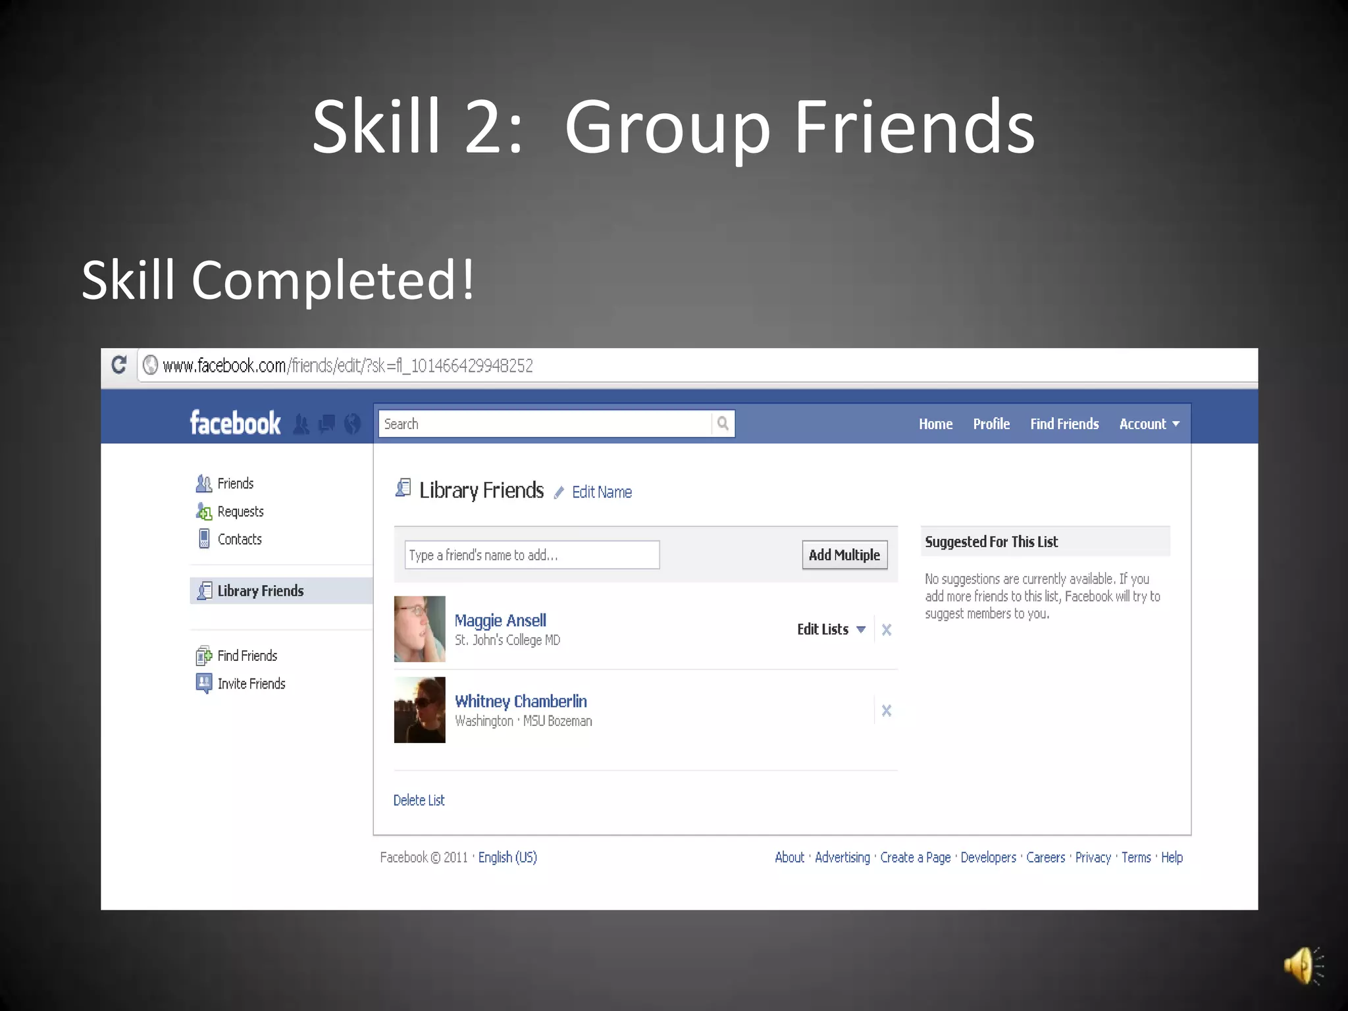The height and width of the screenshot is (1011, 1348).
Task: Open the About footer link
Action: pos(789,857)
